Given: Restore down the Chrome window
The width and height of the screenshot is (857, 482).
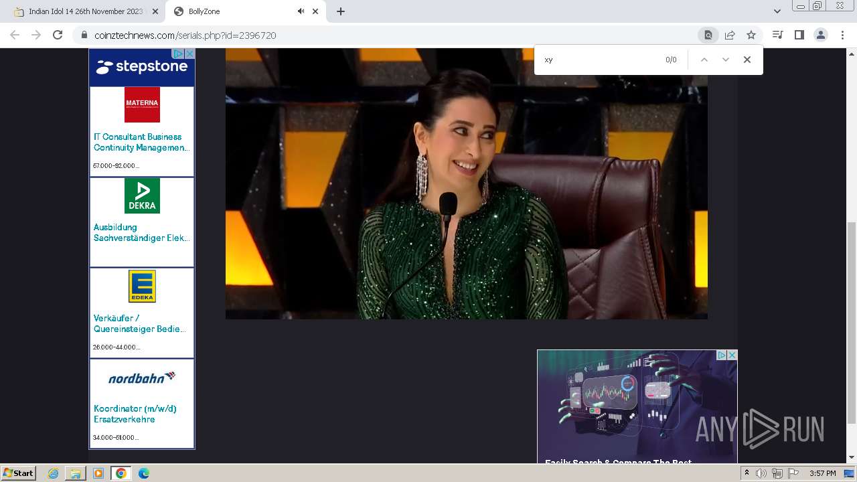Looking at the screenshot, I should pos(817,5).
